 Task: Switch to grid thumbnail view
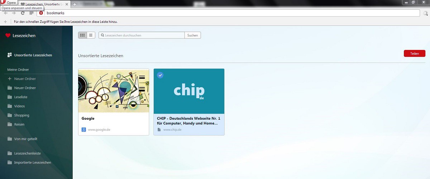pos(82,35)
